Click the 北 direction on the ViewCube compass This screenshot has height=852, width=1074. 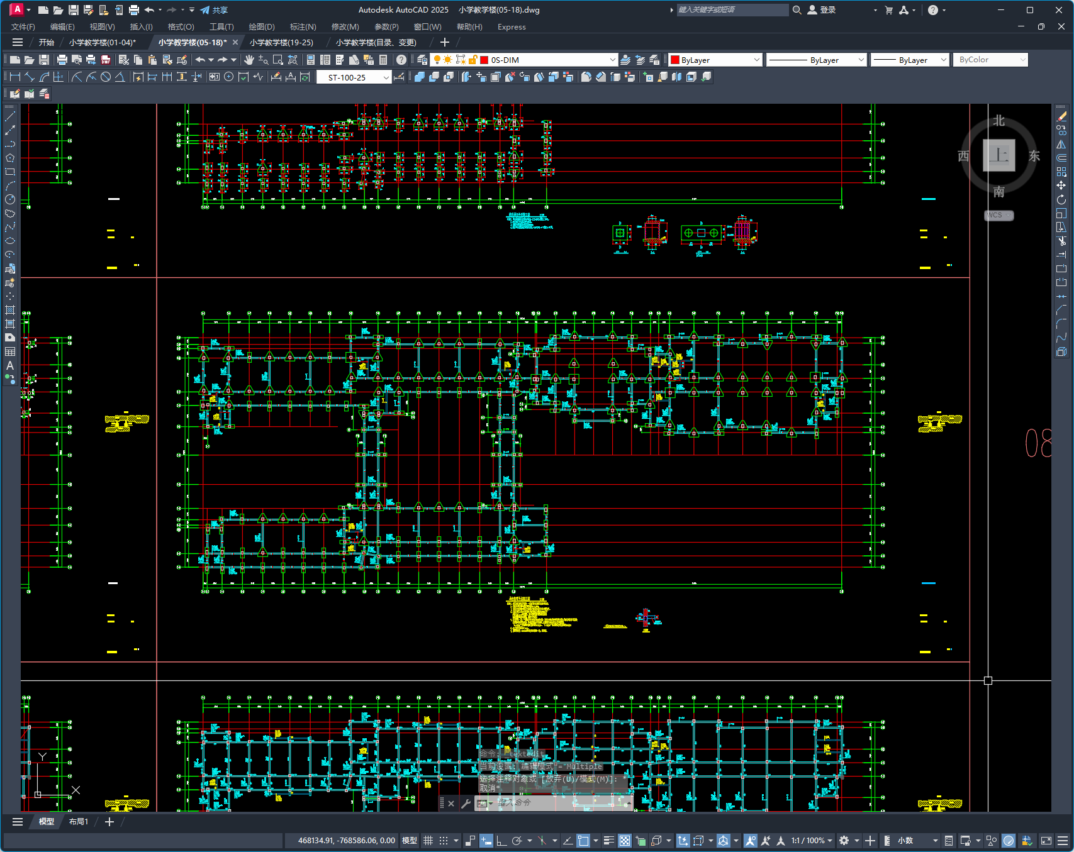(x=999, y=120)
